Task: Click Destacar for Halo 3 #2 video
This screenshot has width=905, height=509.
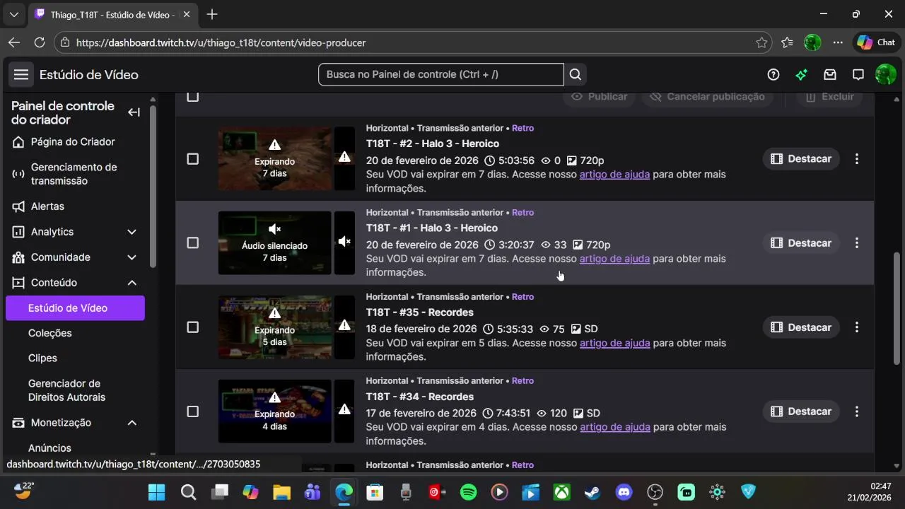Action: (x=801, y=158)
